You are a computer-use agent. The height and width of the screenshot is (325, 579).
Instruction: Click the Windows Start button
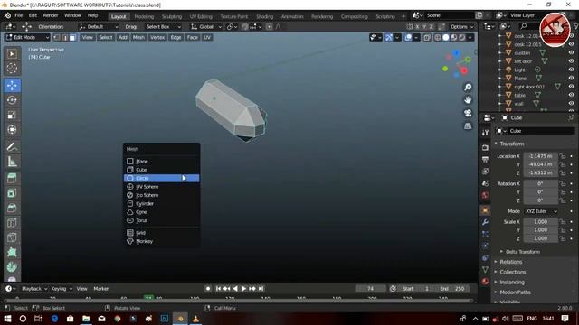pyautogui.click(x=7, y=319)
